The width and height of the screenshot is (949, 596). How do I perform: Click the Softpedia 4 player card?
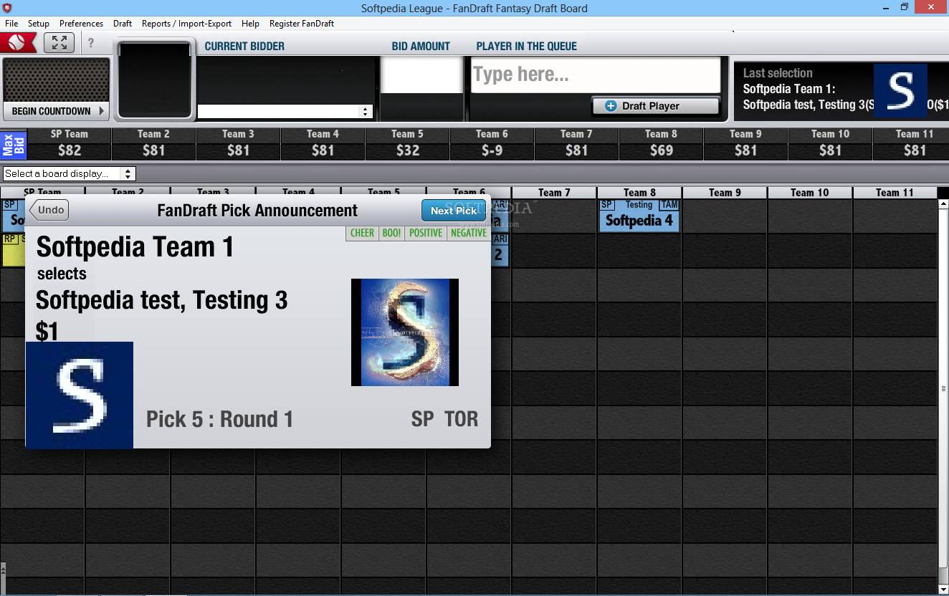click(639, 216)
